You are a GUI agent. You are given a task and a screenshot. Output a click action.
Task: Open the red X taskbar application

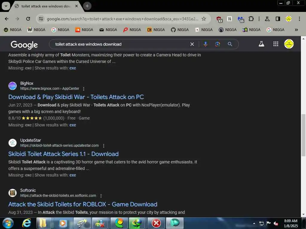(x=156, y=223)
